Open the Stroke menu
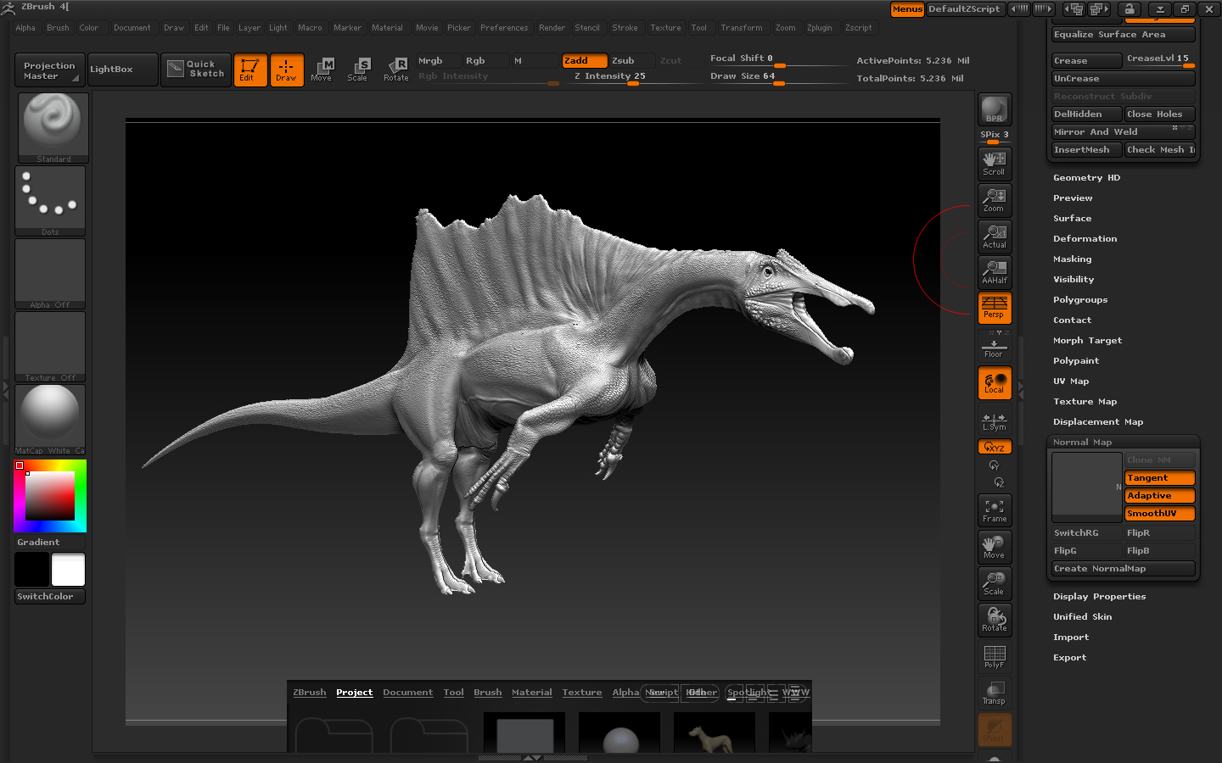 [x=625, y=28]
